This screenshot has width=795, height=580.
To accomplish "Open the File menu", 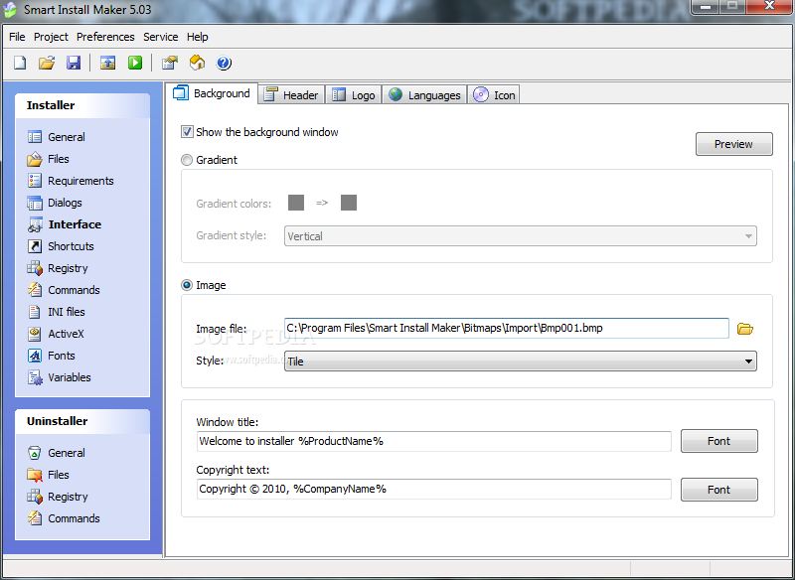I will [17, 37].
